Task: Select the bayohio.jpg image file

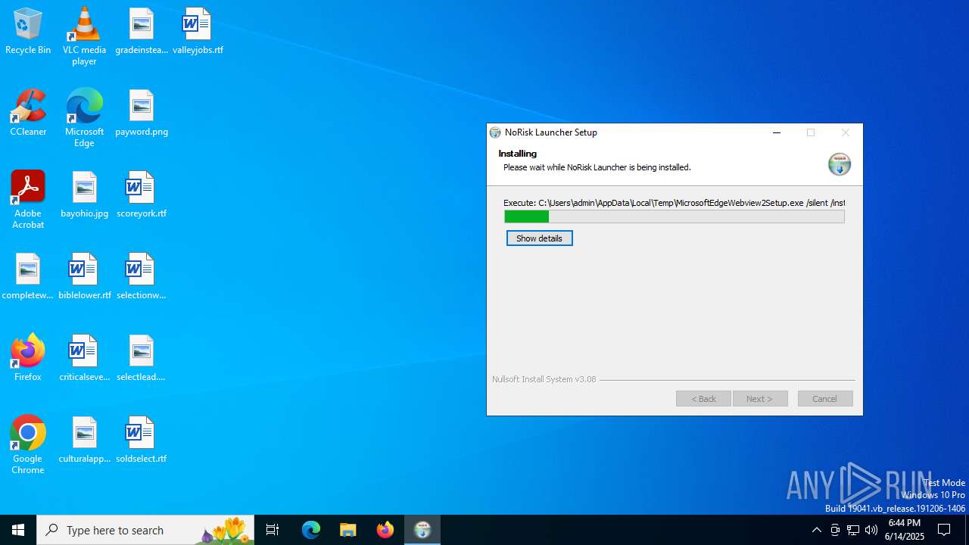Action: point(84,195)
